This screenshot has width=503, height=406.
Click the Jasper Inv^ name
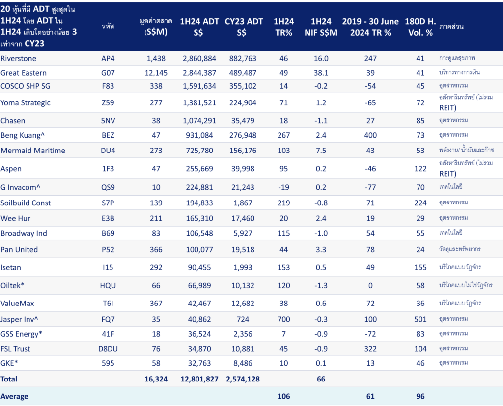[x=19, y=319]
